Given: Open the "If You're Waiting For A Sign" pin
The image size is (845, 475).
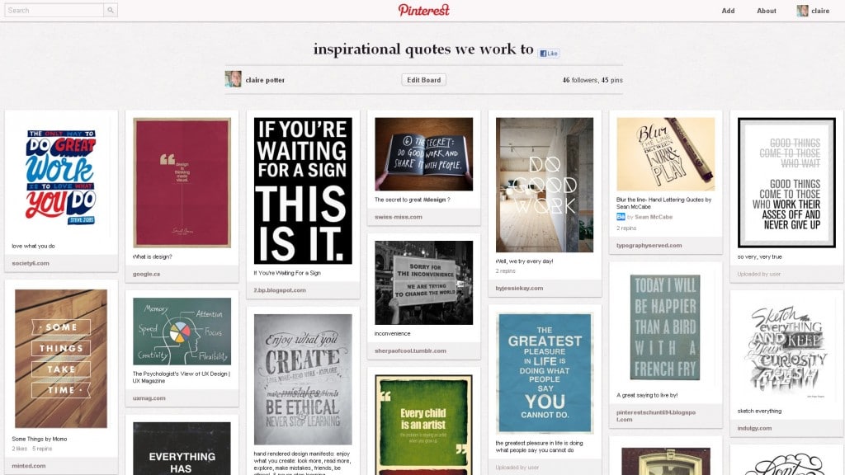Looking at the screenshot, I should click(303, 190).
